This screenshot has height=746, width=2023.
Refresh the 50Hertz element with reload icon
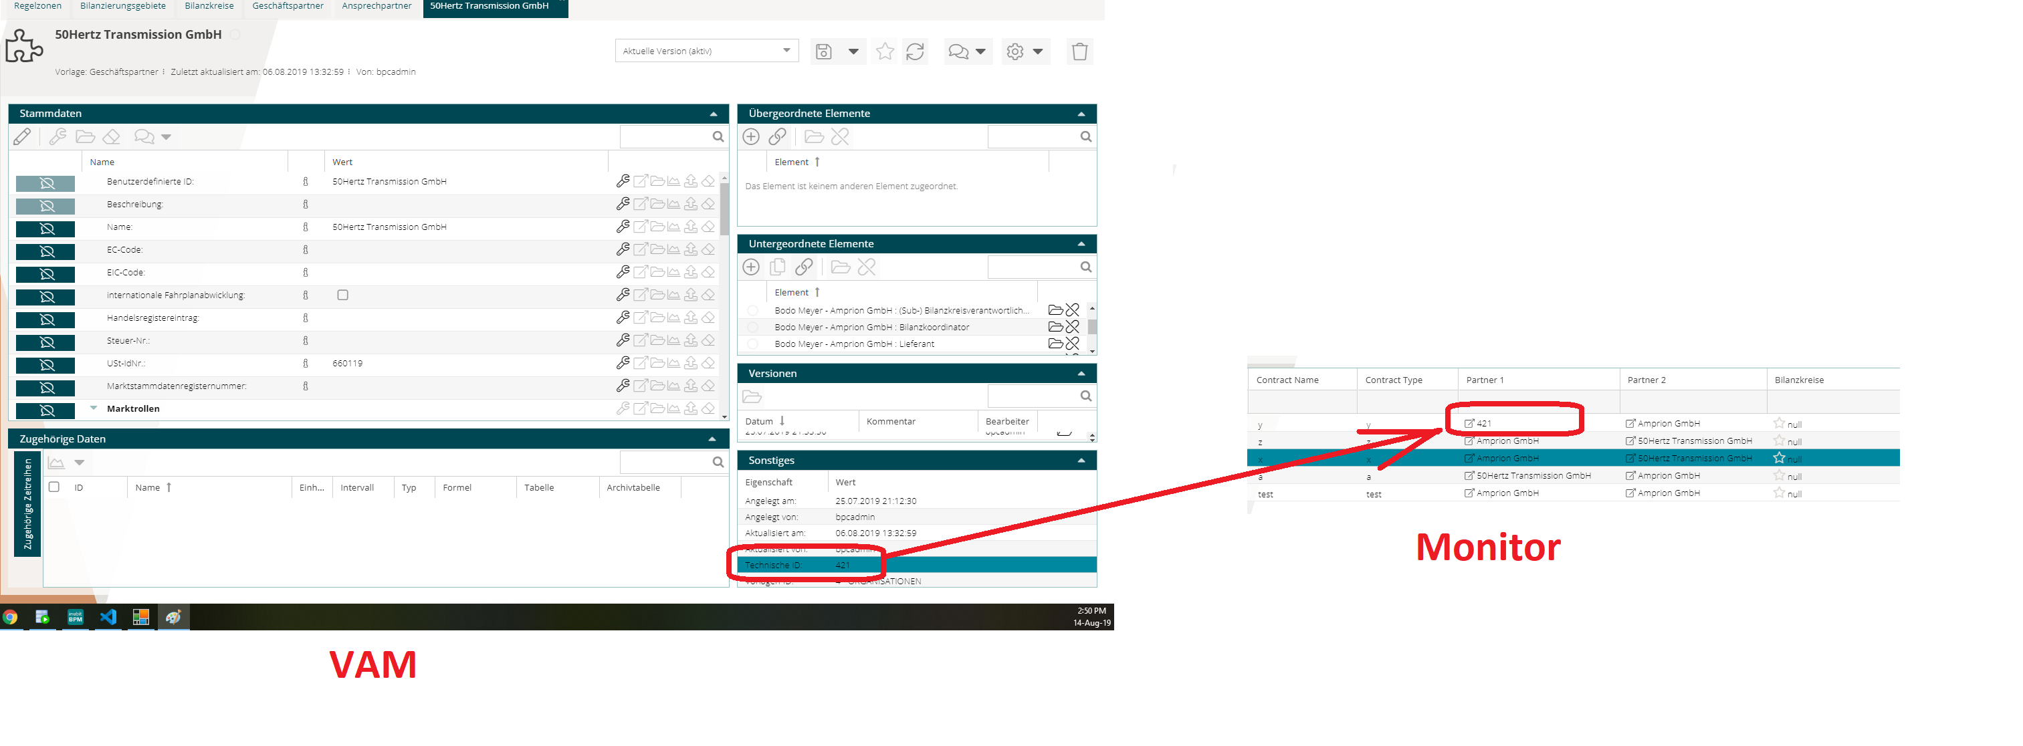pos(914,51)
